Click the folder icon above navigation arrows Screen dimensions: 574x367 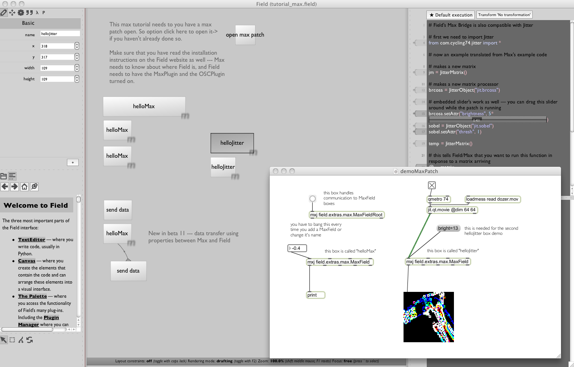point(4,176)
